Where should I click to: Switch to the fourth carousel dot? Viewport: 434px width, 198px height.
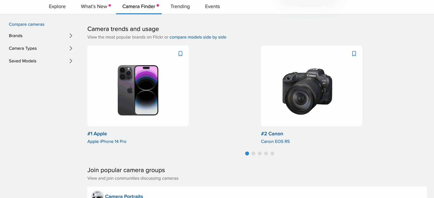click(266, 153)
